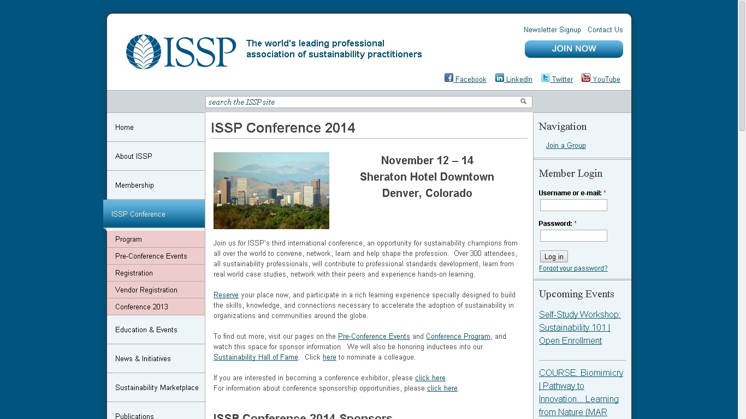Screen dimensions: 746x419
Task: Select Pre-Conference Events in sidebar
Action: pos(151,256)
